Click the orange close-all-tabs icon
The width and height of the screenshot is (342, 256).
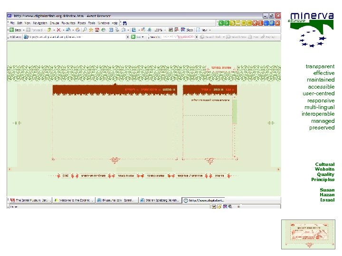click(x=255, y=23)
